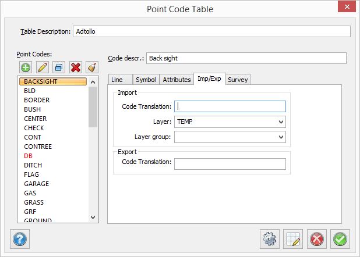Image resolution: width=360 pixels, height=257 pixels.
Task: Open the Symbol tab
Action: tap(146, 80)
